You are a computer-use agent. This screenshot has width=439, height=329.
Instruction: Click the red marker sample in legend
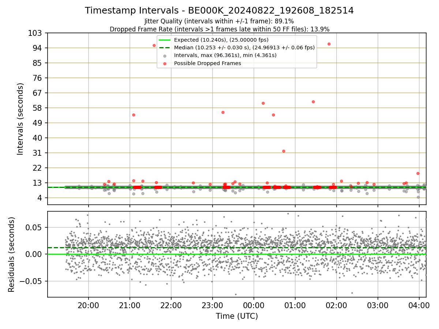point(165,64)
